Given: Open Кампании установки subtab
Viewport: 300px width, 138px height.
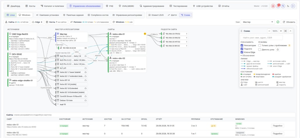Looking at the screenshot, I should [x=47, y=15].
